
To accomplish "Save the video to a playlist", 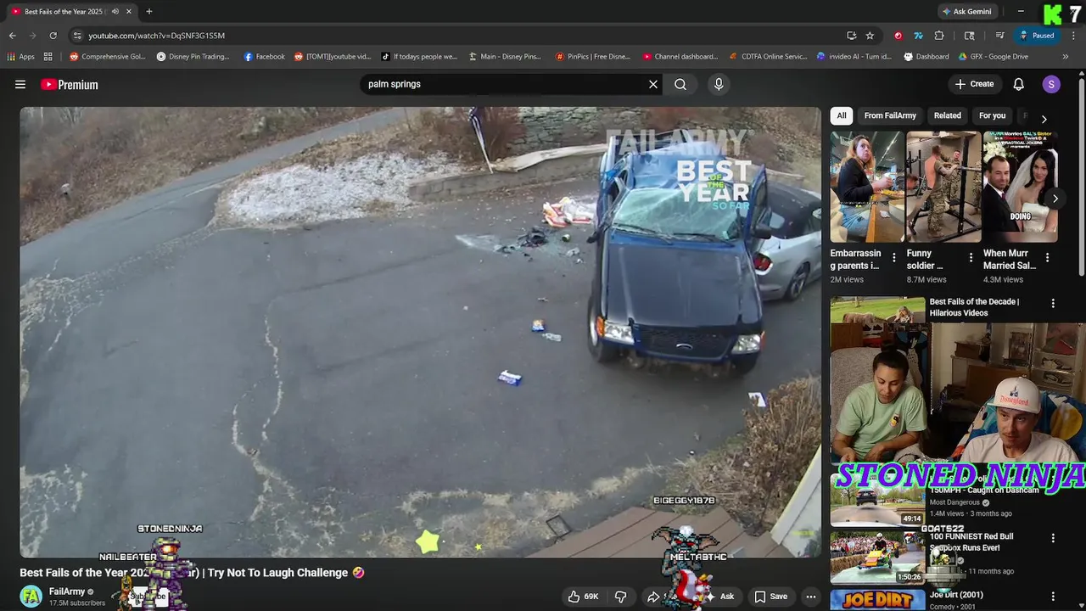I will click(x=770, y=597).
